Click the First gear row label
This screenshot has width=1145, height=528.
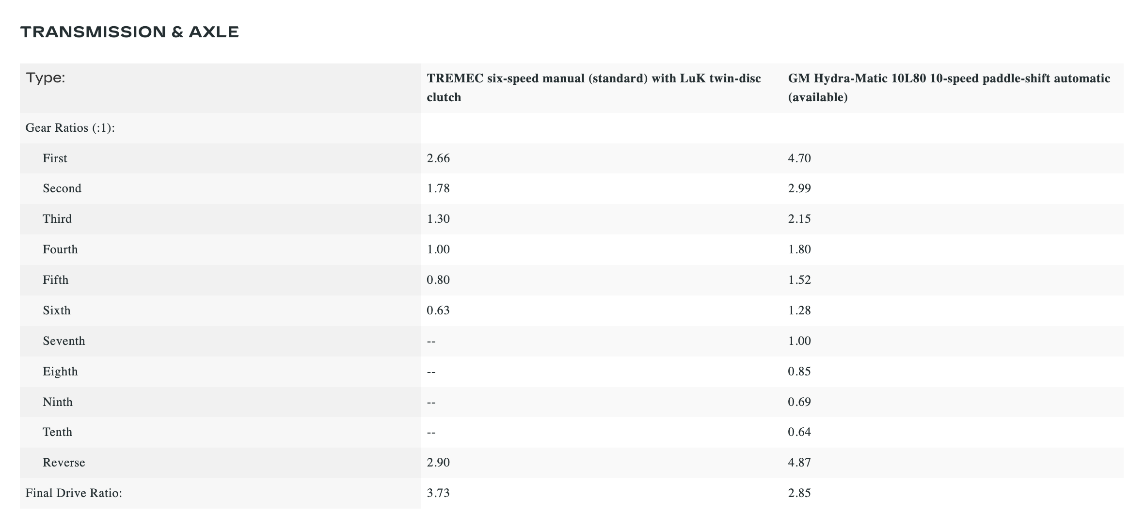pos(55,158)
